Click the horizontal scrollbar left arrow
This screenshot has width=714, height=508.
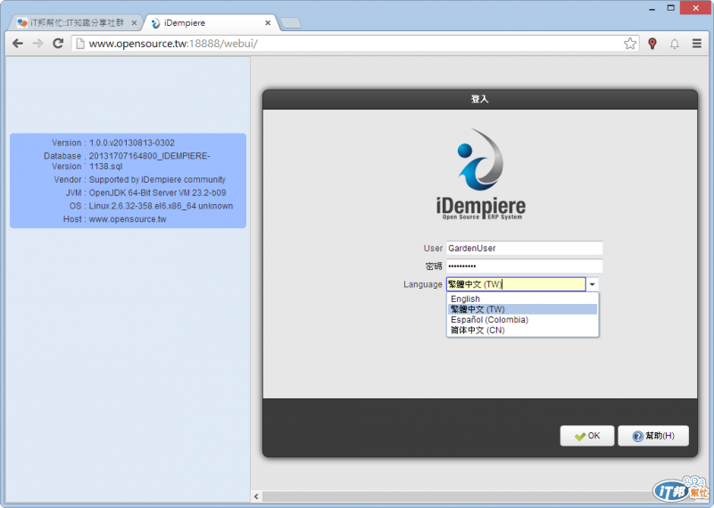tap(256, 496)
